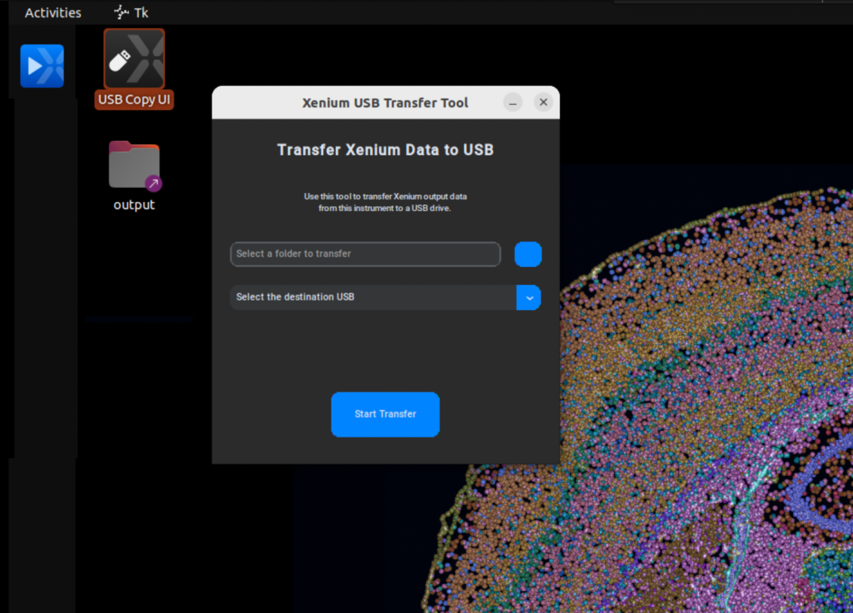Close the Xenium USB Transfer Tool window

543,102
